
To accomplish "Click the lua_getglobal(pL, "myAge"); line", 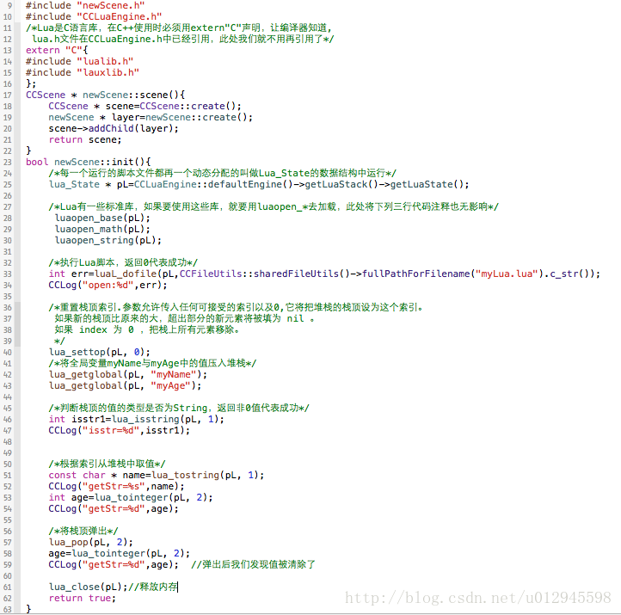I will [126, 385].
